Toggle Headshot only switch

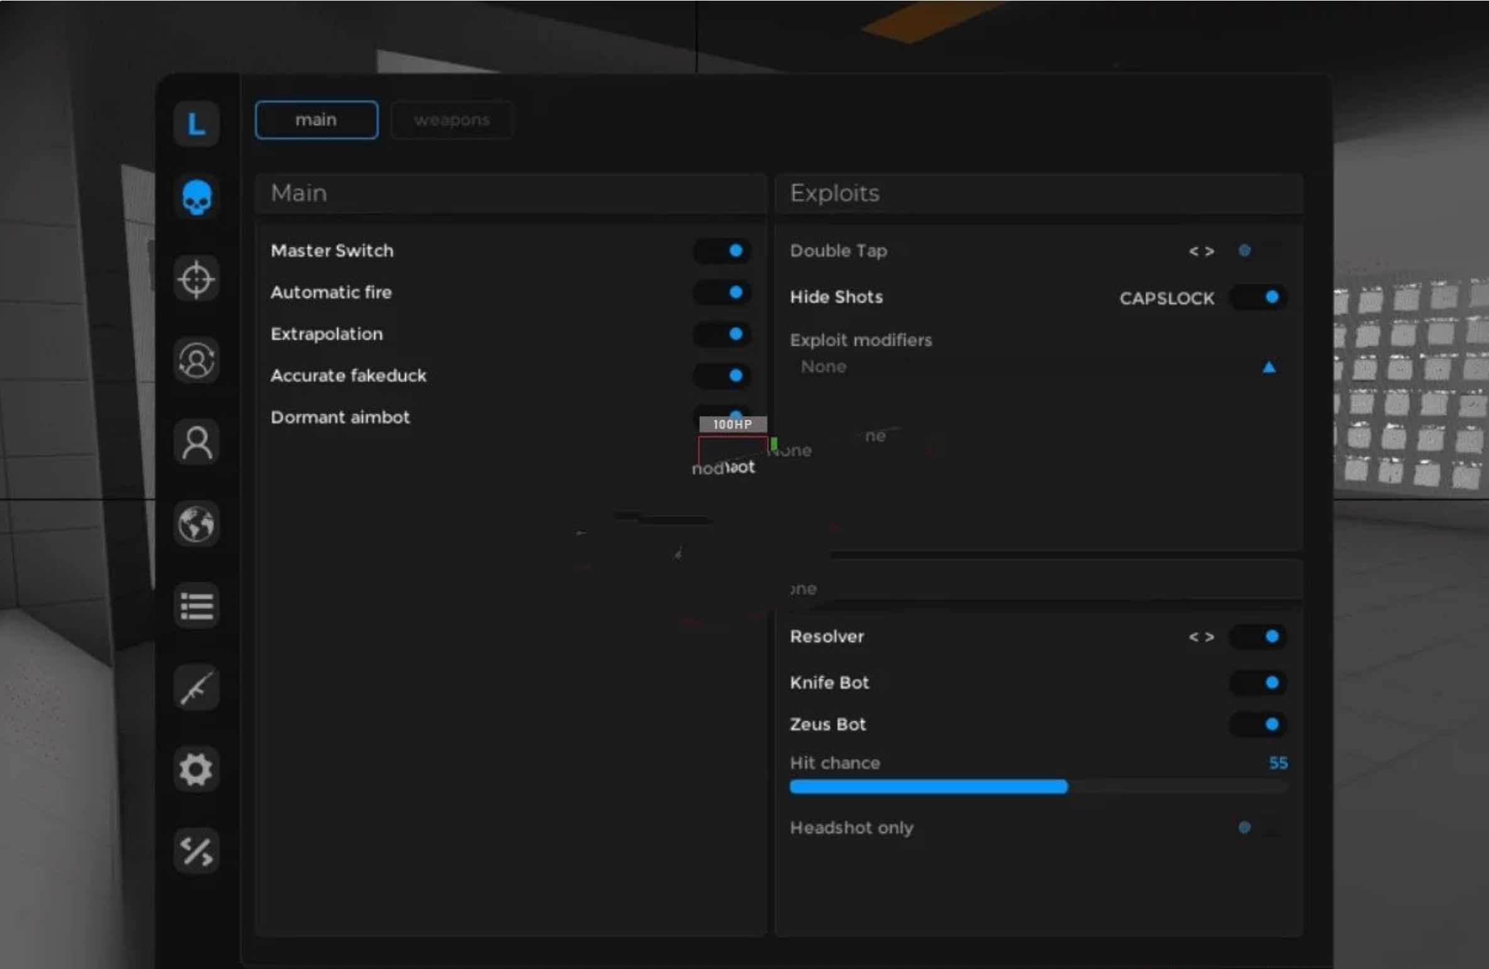click(x=1258, y=828)
